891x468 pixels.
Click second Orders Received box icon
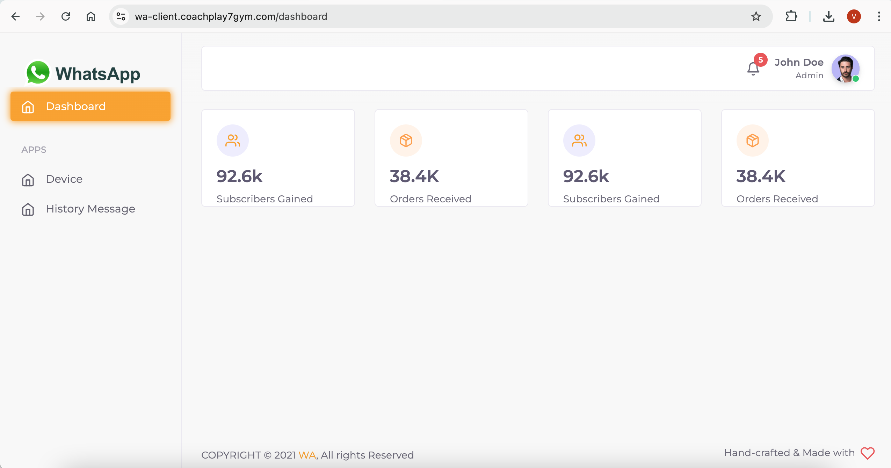click(x=752, y=141)
